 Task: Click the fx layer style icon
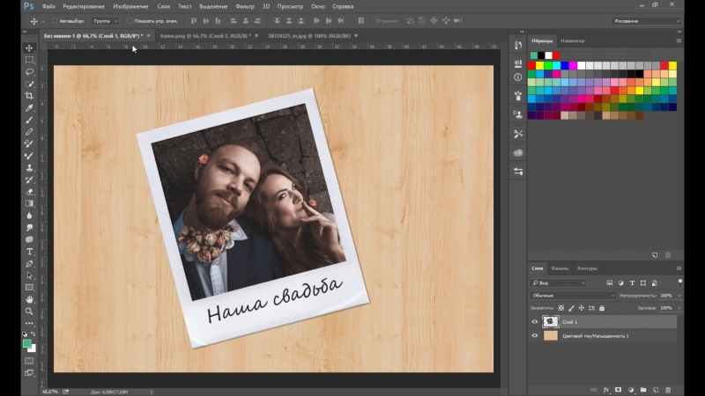tap(606, 389)
